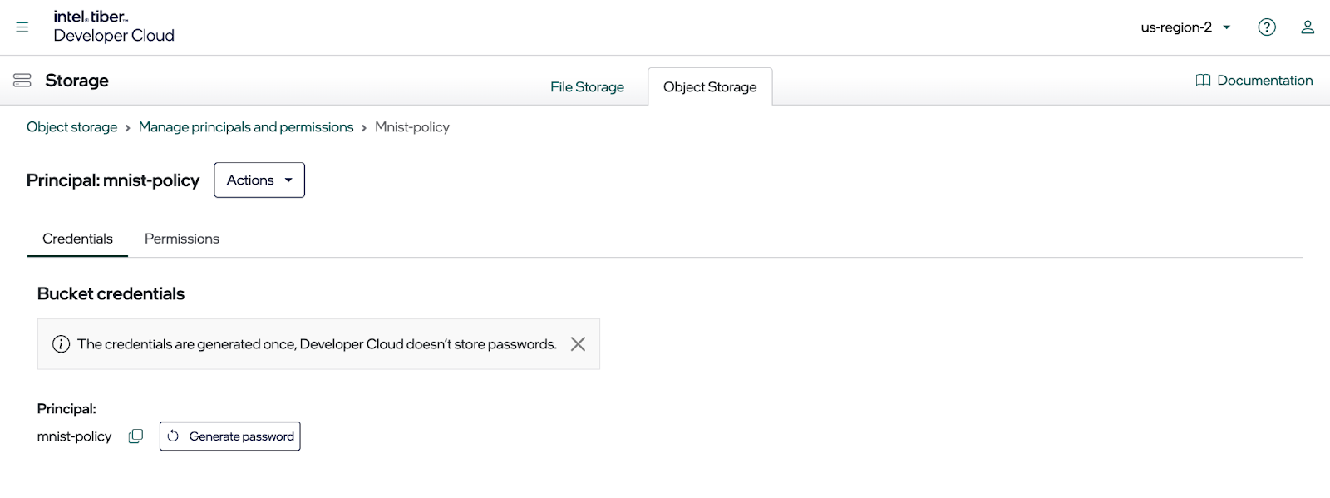Open the Actions dropdown for the principal
Screen dimensions: 1330x498
tap(259, 180)
